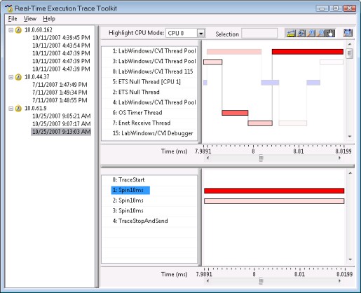Open the File menu
Screen dimensions: 361x293
13,19
